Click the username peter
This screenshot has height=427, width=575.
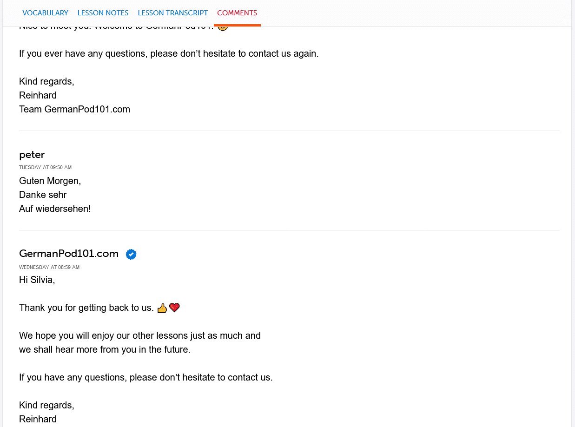(32, 155)
